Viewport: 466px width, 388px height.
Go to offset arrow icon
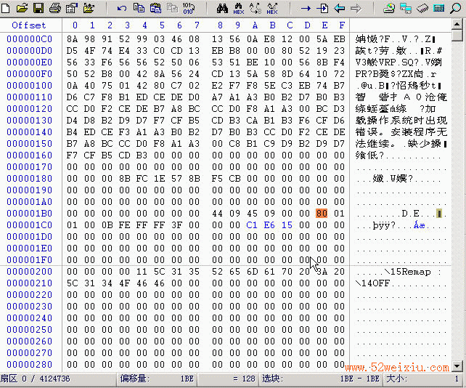306,8
